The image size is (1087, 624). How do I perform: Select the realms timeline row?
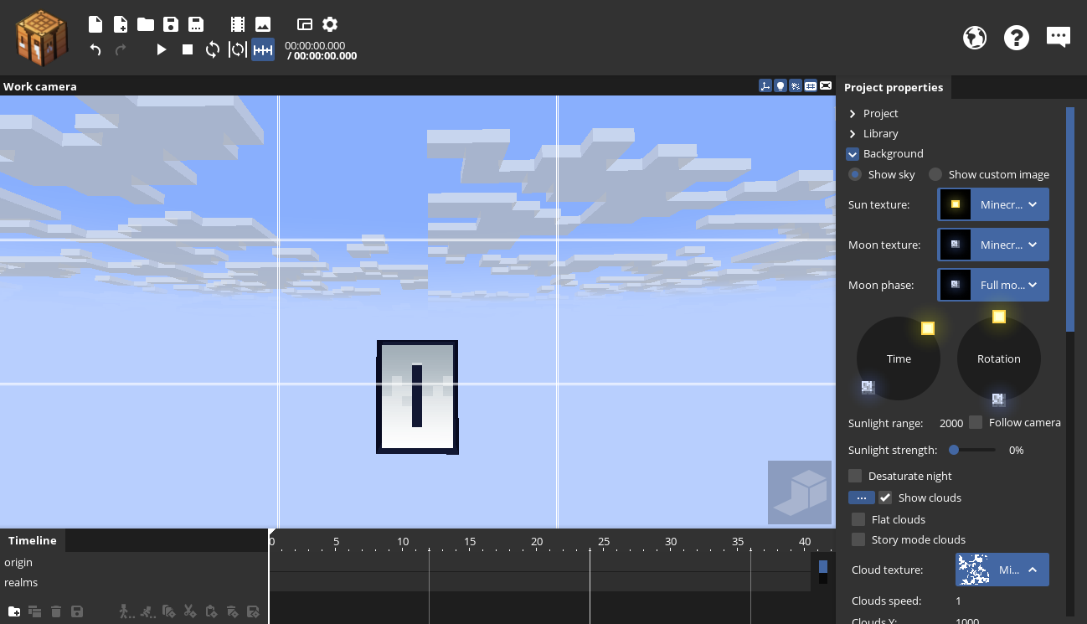click(134, 582)
